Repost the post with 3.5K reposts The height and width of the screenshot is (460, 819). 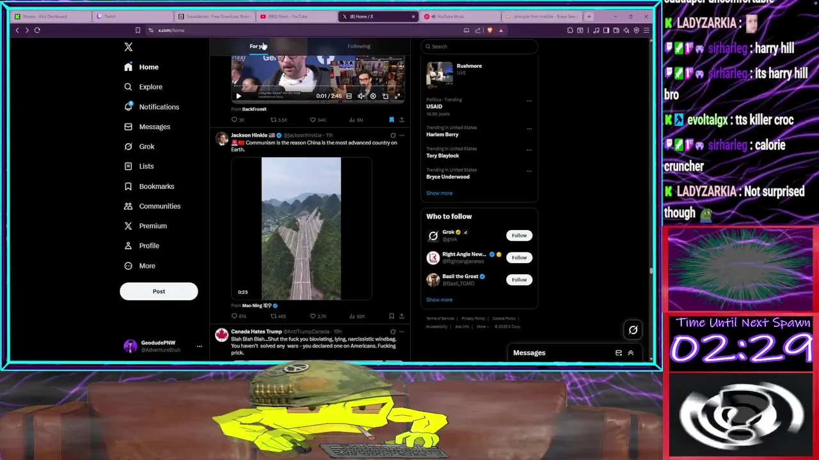278,119
